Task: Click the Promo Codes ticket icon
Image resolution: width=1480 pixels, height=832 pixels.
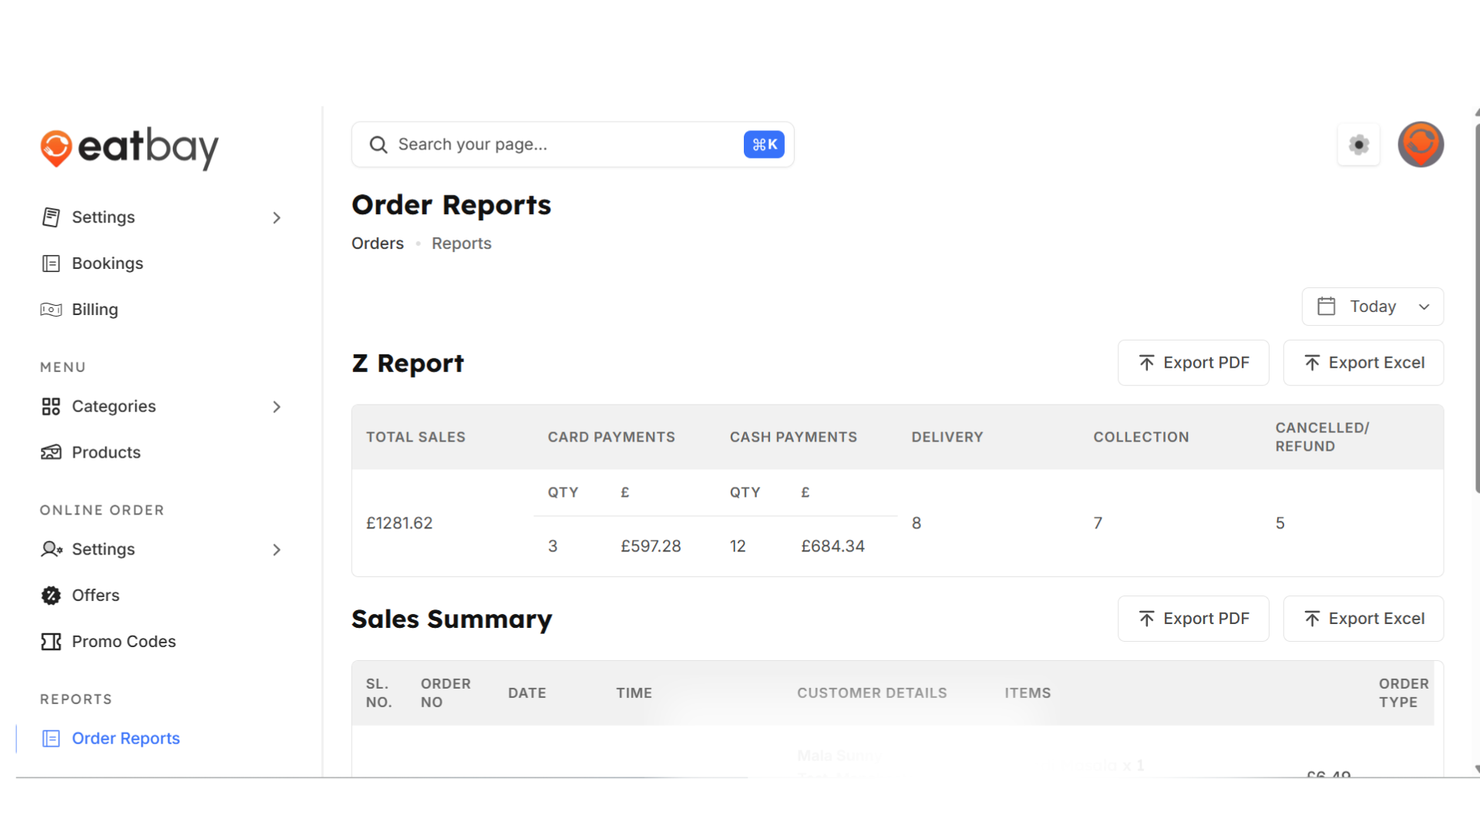Action: click(51, 642)
